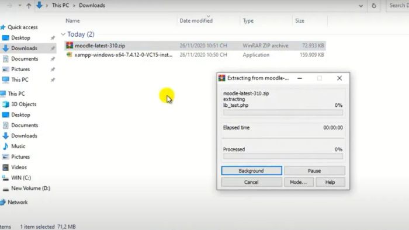Viewport: 409px width, 230px height.
Task: Pause the extraction
Action: 314,170
